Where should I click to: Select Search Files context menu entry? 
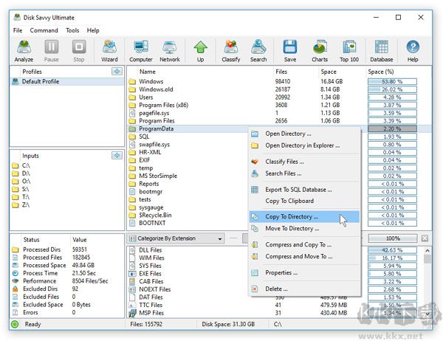click(x=304, y=173)
